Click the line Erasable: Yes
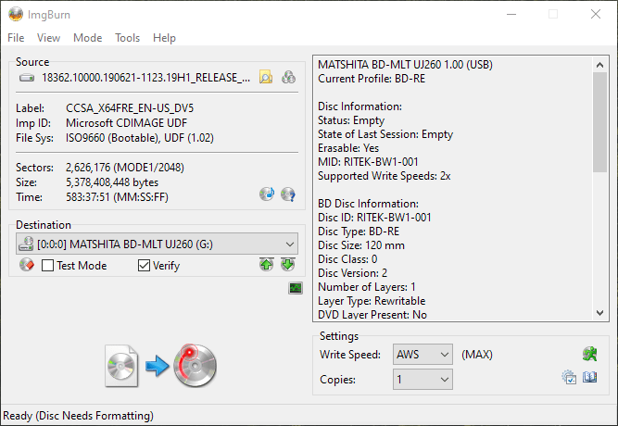The image size is (618, 426). click(x=348, y=148)
